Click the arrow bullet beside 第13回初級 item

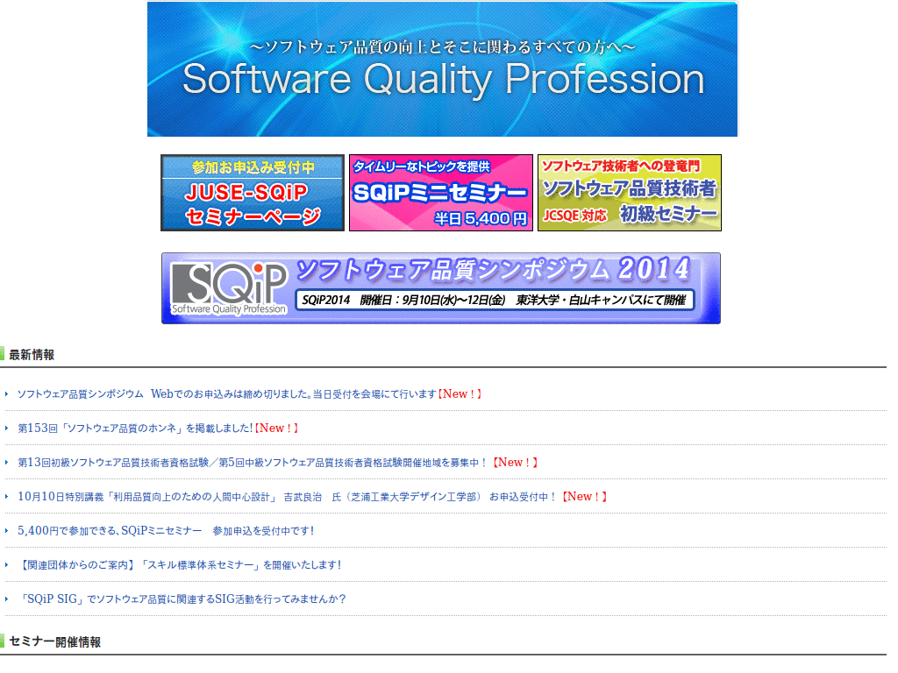click(x=7, y=463)
